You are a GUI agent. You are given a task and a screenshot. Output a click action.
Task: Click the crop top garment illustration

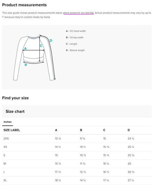(34, 57)
